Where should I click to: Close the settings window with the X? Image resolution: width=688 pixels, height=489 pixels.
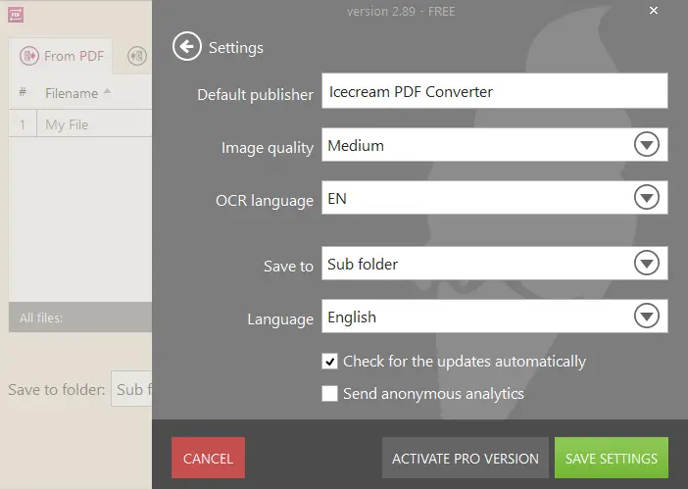coord(654,11)
